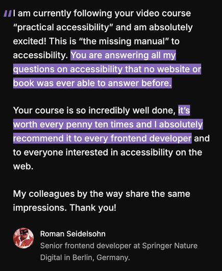Click the highlighted word "it's"
This screenshot has width=222, height=271.
point(184,110)
